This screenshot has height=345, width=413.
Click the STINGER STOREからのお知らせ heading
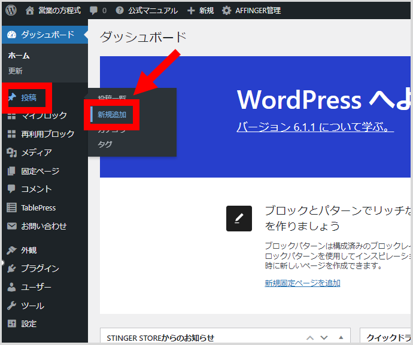tap(160, 338)
